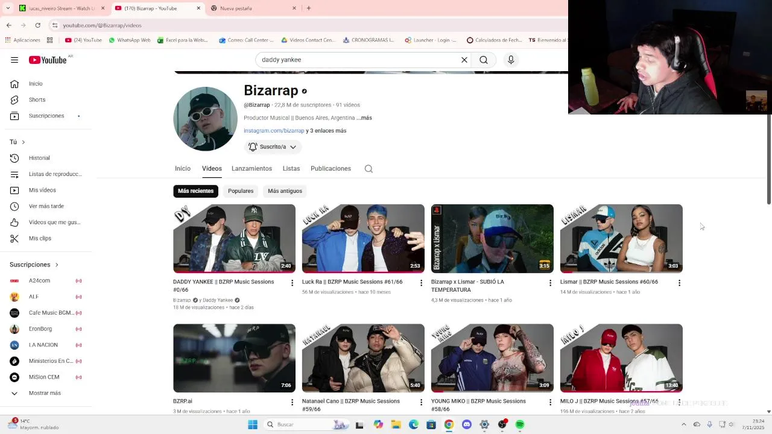Click the Windows Start button
772x434 pixels.
coord(253,424)
